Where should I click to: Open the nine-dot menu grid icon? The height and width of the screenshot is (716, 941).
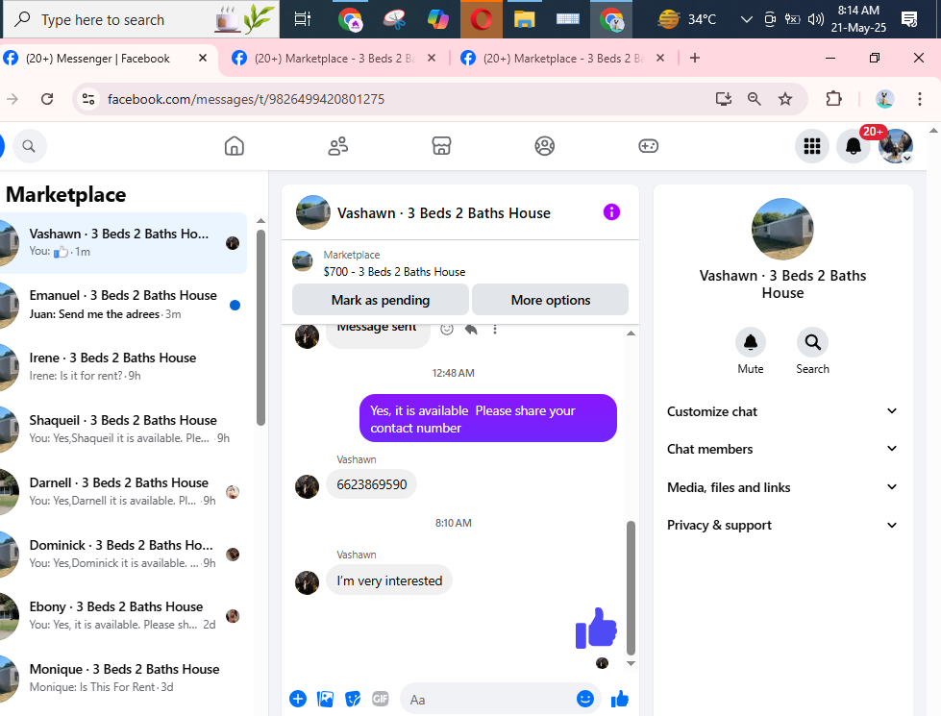point(812,146)
